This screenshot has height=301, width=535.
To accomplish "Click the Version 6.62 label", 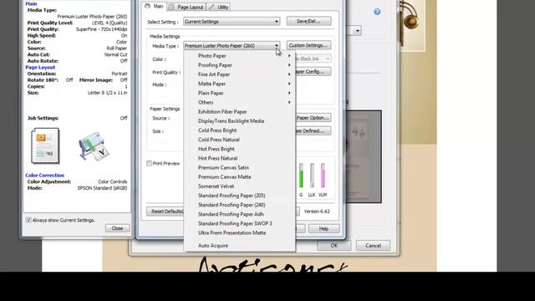I will [x=317, y=212].
